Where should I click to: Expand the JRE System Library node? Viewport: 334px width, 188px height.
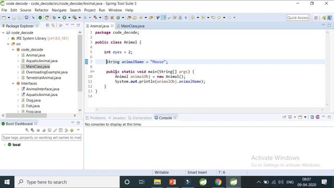coord(8,38)
